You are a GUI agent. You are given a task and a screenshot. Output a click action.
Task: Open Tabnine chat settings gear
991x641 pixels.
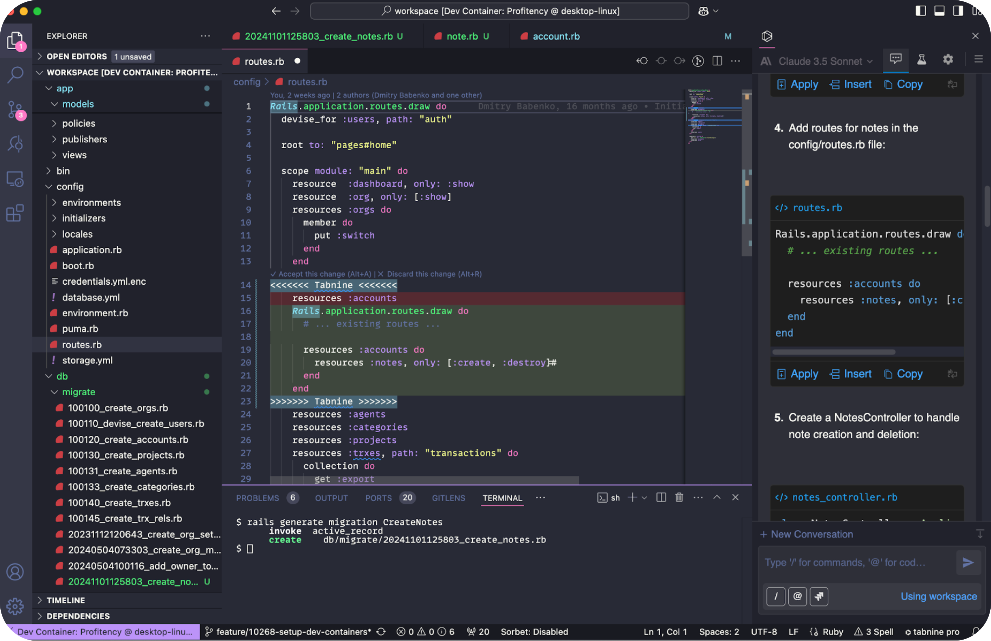[x=948, y=59]
